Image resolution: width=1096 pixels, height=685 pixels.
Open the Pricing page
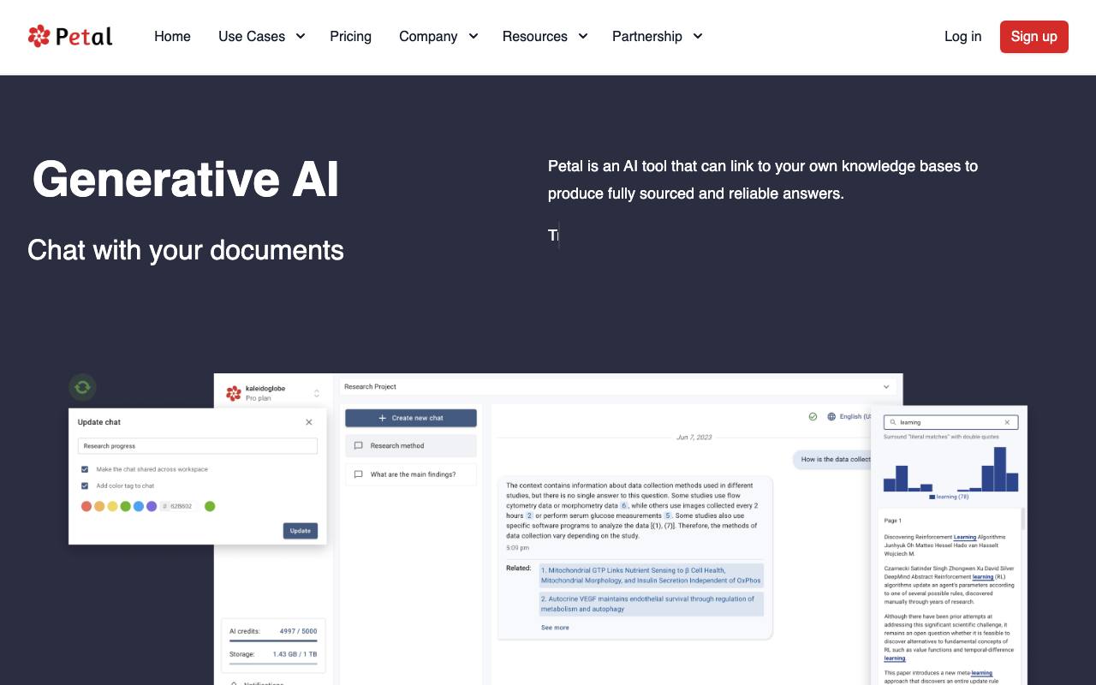350,36
